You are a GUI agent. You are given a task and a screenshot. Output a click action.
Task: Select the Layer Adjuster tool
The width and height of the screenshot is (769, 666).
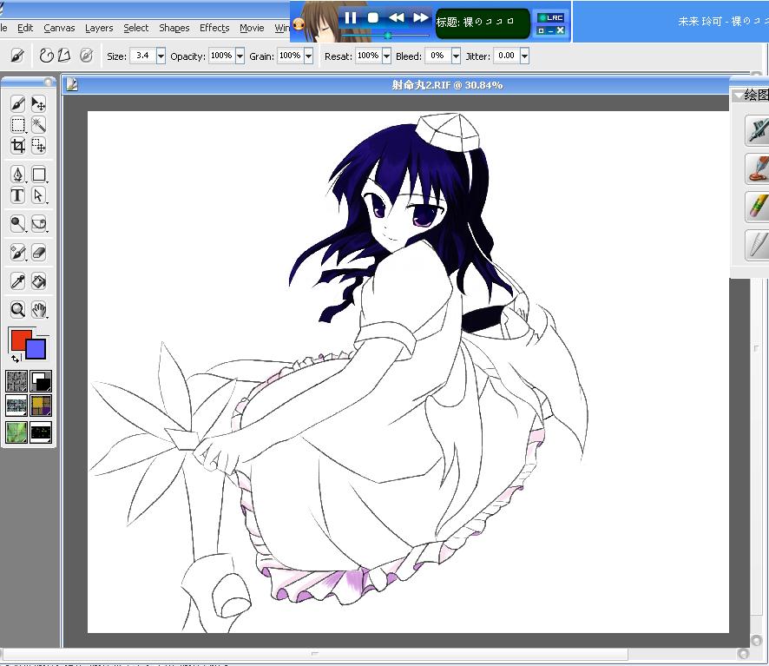coord(38,103)
